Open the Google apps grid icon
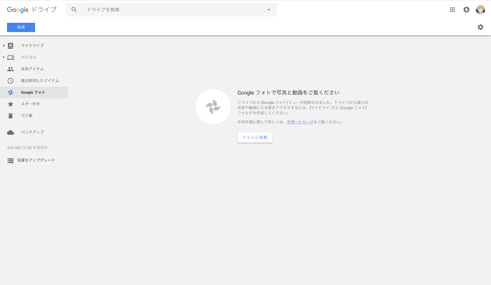Viewport: 491px width, 285px height. [x=452, y=10]
